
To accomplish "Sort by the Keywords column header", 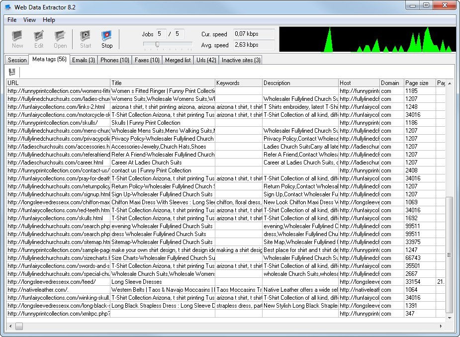I will (x=239, y=83).
